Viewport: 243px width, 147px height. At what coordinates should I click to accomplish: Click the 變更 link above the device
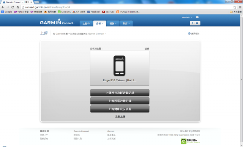click(147, 49)
